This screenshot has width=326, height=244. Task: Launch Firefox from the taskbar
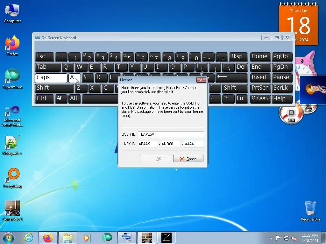coord(48,238)
